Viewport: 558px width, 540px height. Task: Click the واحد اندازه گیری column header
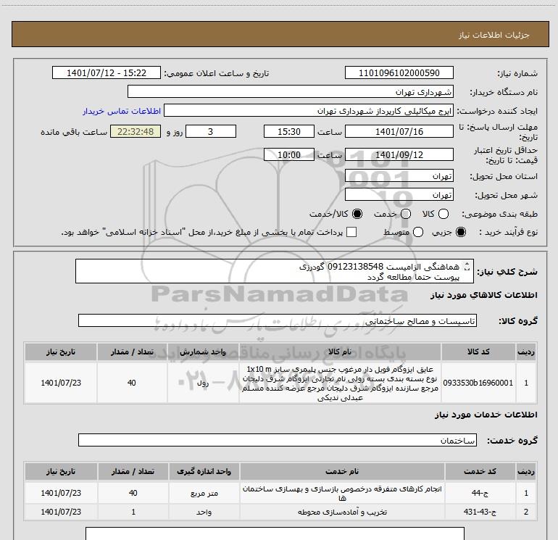coord(204,471)
